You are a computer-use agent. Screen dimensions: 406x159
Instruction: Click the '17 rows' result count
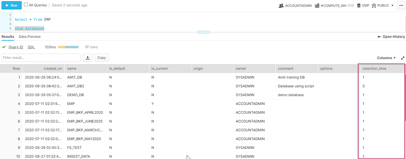(91, 47)
